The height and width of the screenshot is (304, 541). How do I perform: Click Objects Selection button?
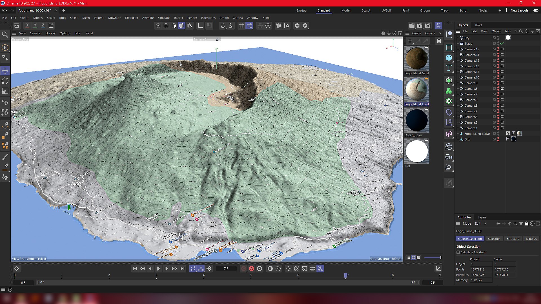tap(470, 239)
